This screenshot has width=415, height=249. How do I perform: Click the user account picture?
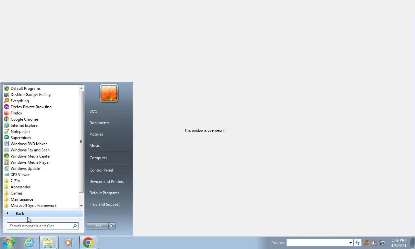click(x=109, y=93)
